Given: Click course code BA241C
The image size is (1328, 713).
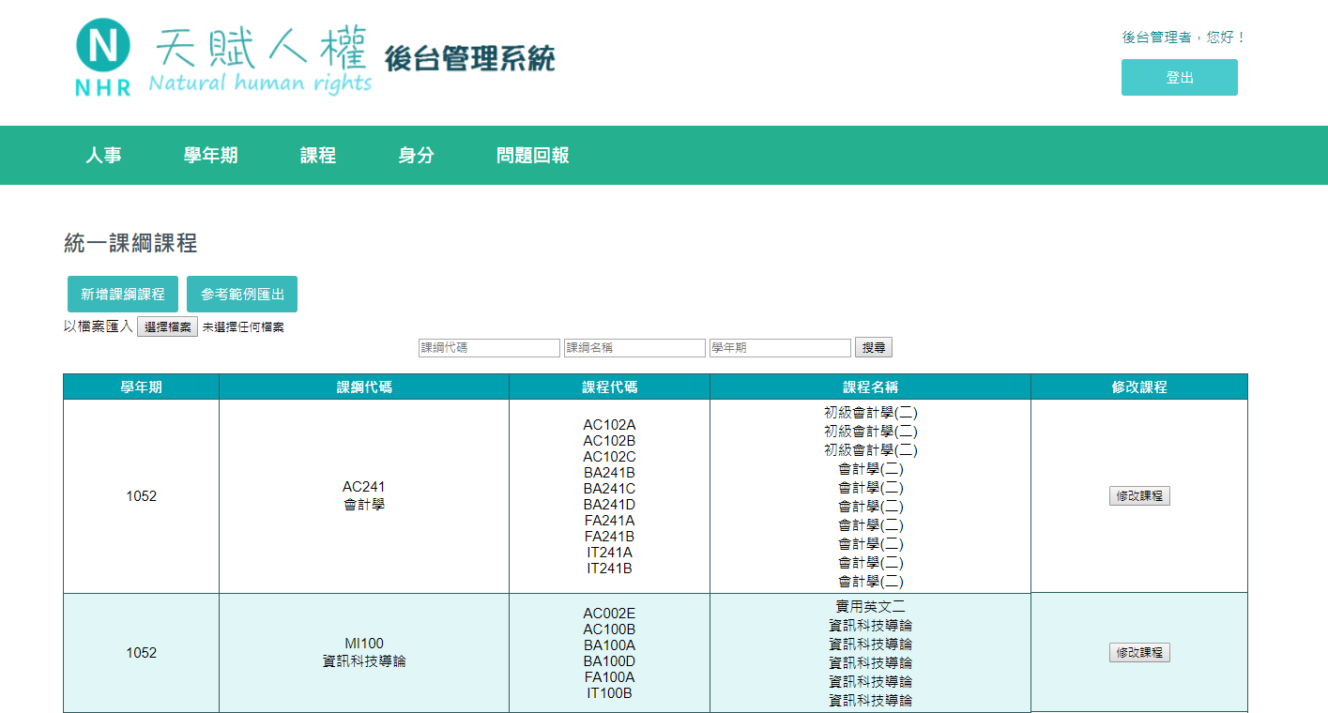Looking at the screenshot, I should 610,489.
